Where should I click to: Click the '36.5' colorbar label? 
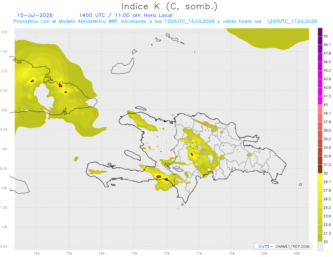click(x=327, y=130)
